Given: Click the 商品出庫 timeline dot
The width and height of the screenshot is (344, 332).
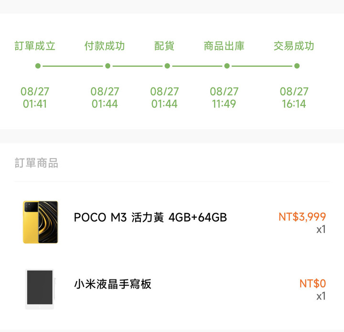Looking at the screenshot, I should point(227,66).
